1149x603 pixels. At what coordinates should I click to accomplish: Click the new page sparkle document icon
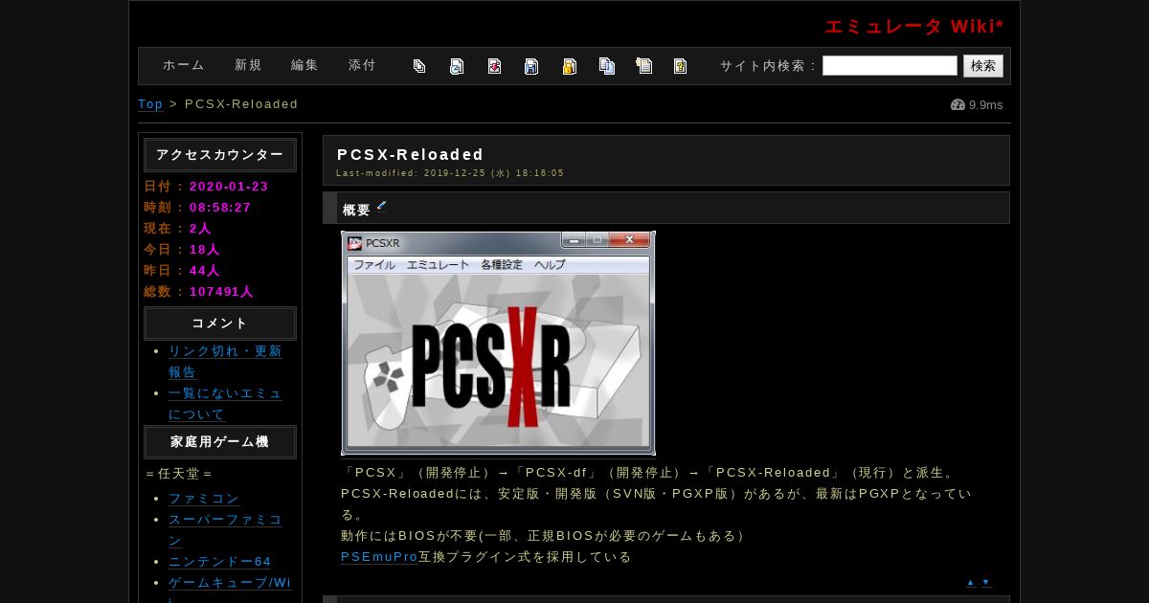644,66
